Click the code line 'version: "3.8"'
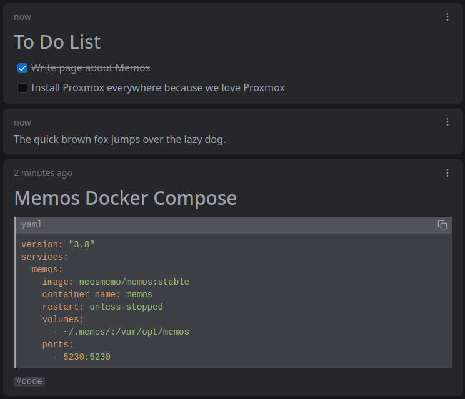Screen dimensions: 465x399 tap(58, 244)
